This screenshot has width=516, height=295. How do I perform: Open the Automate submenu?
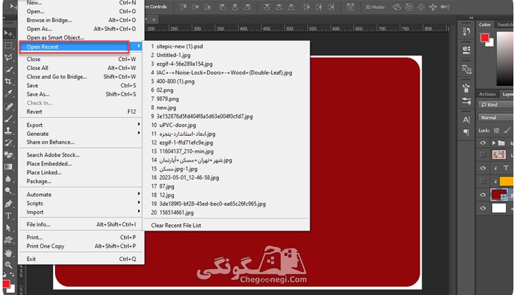[x=81, y=194]
